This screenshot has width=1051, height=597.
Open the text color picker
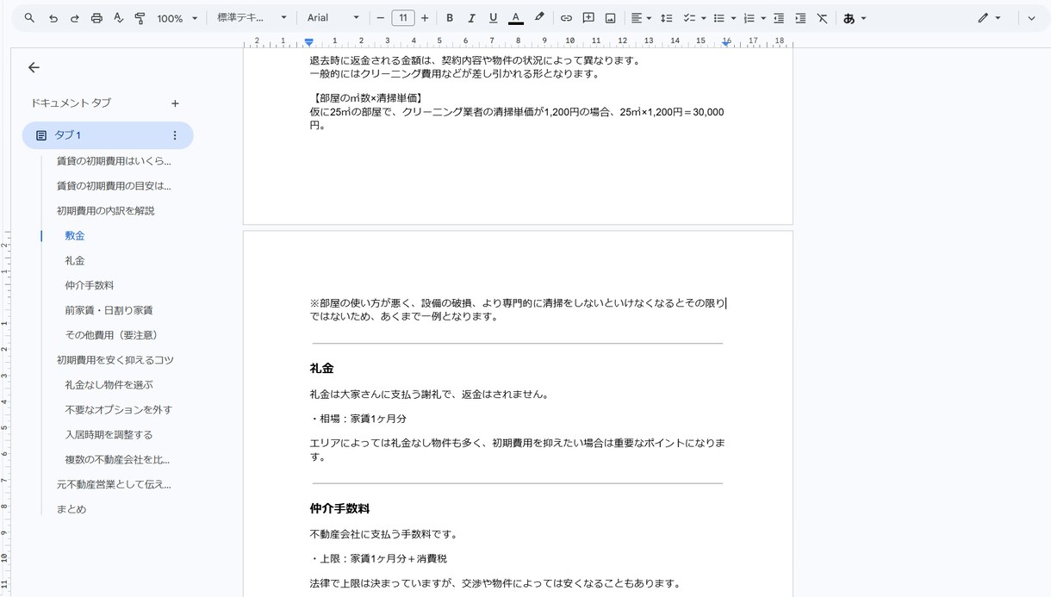click(515, 18)
